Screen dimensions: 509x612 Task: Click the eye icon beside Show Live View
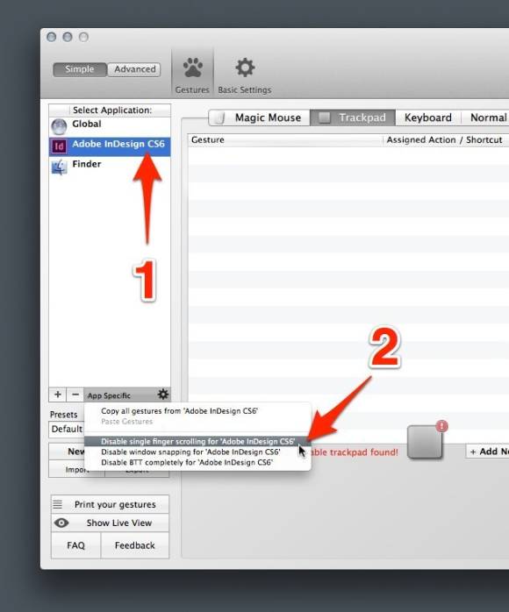61,523
